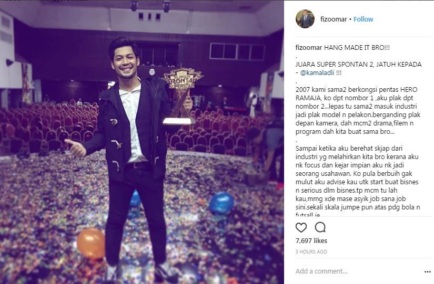Screen dimensions: 434x284
Task: Click the HANG MADE IT BRO caption text
Action: (357, 47)
